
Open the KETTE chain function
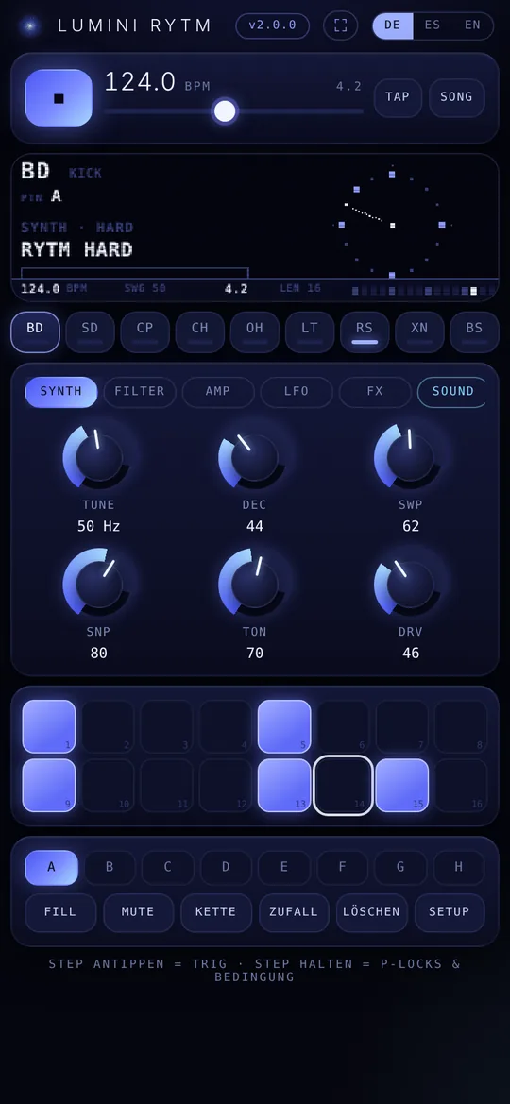pyautogui.click(x=216, y=912)
